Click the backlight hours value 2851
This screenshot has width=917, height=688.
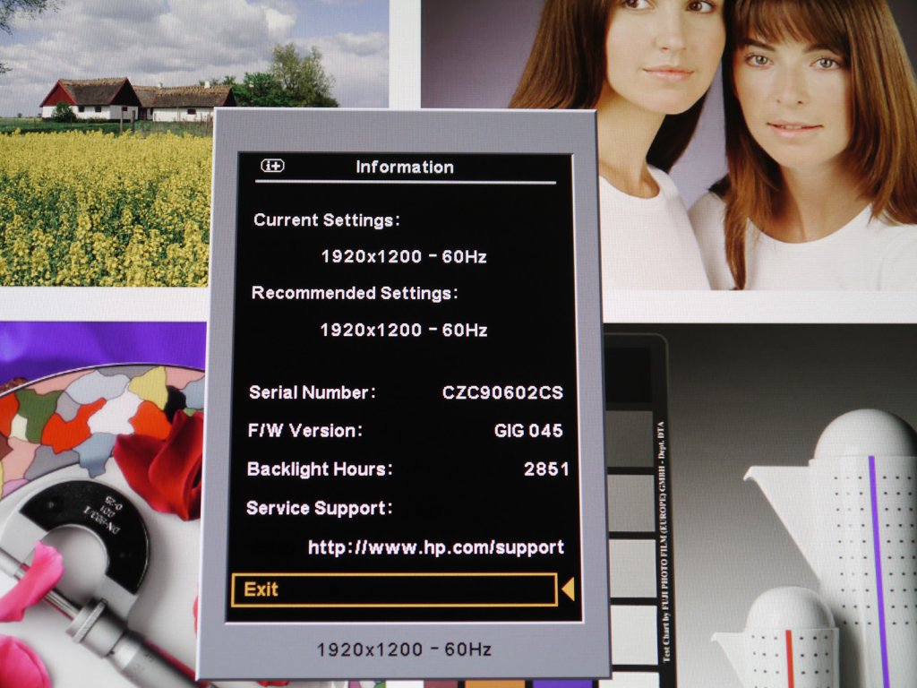546,469
